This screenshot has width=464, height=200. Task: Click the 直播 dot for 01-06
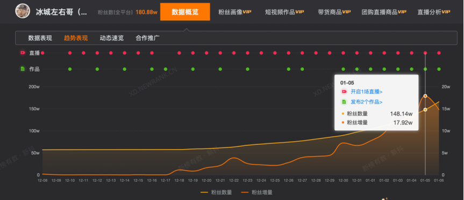click(439, 53)
